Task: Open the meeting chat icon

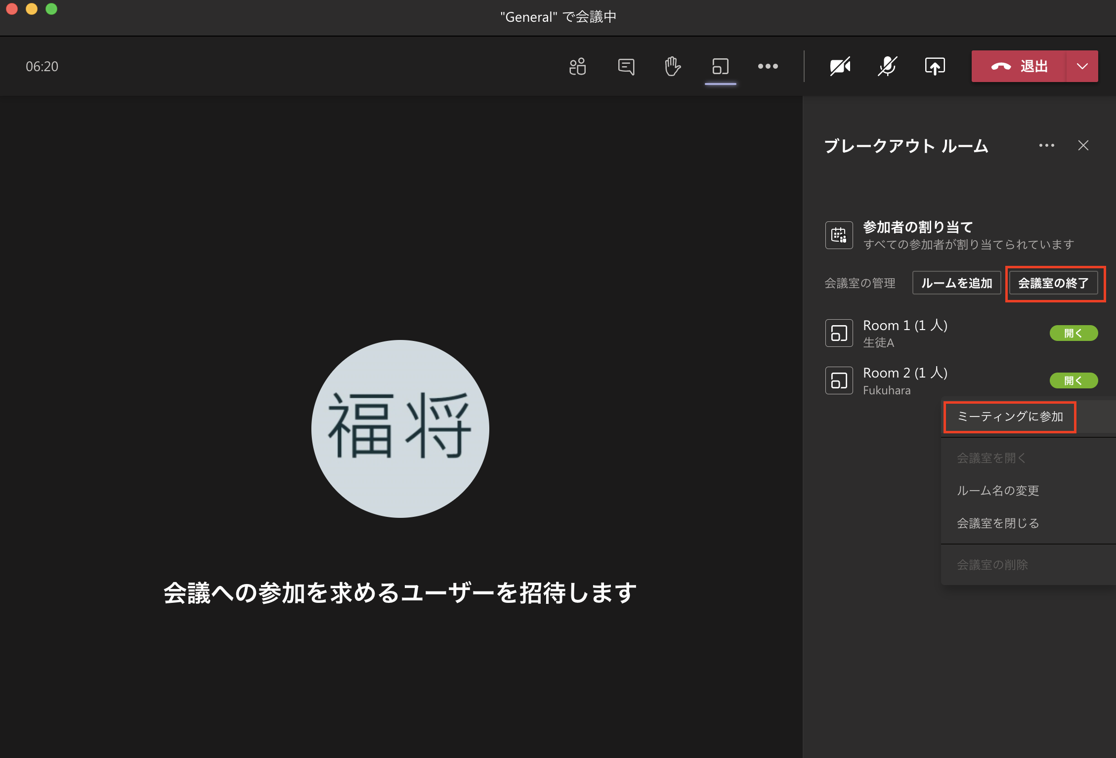Action: click(x=625, y=66)
